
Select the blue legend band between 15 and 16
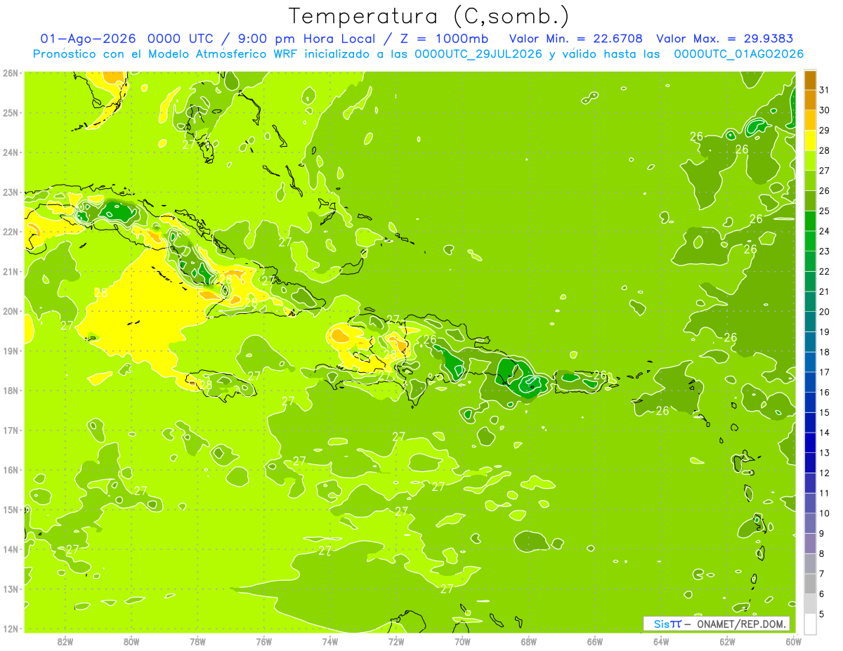coord(810,402)
